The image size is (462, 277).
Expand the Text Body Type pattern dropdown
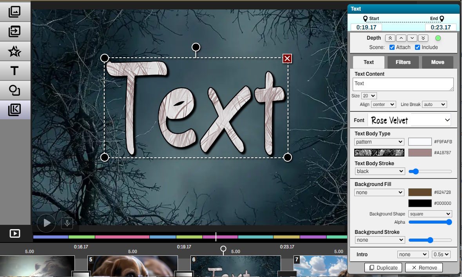pyautogui.click(x=379, y=142)
